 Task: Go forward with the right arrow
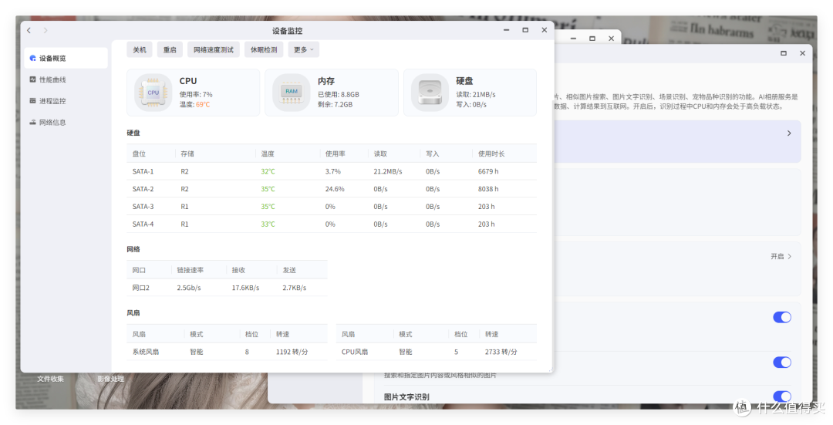pyautogui.click(x=46, y=30)
